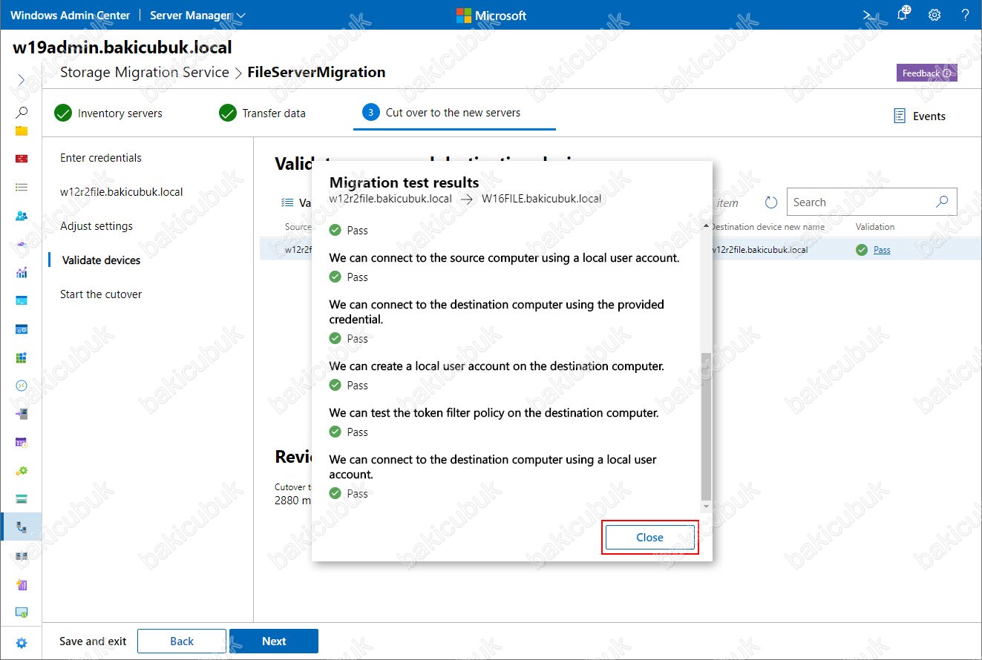Open the Processes tool icon in sidebar
Screen dimensions: 982x660
point(22,329)
